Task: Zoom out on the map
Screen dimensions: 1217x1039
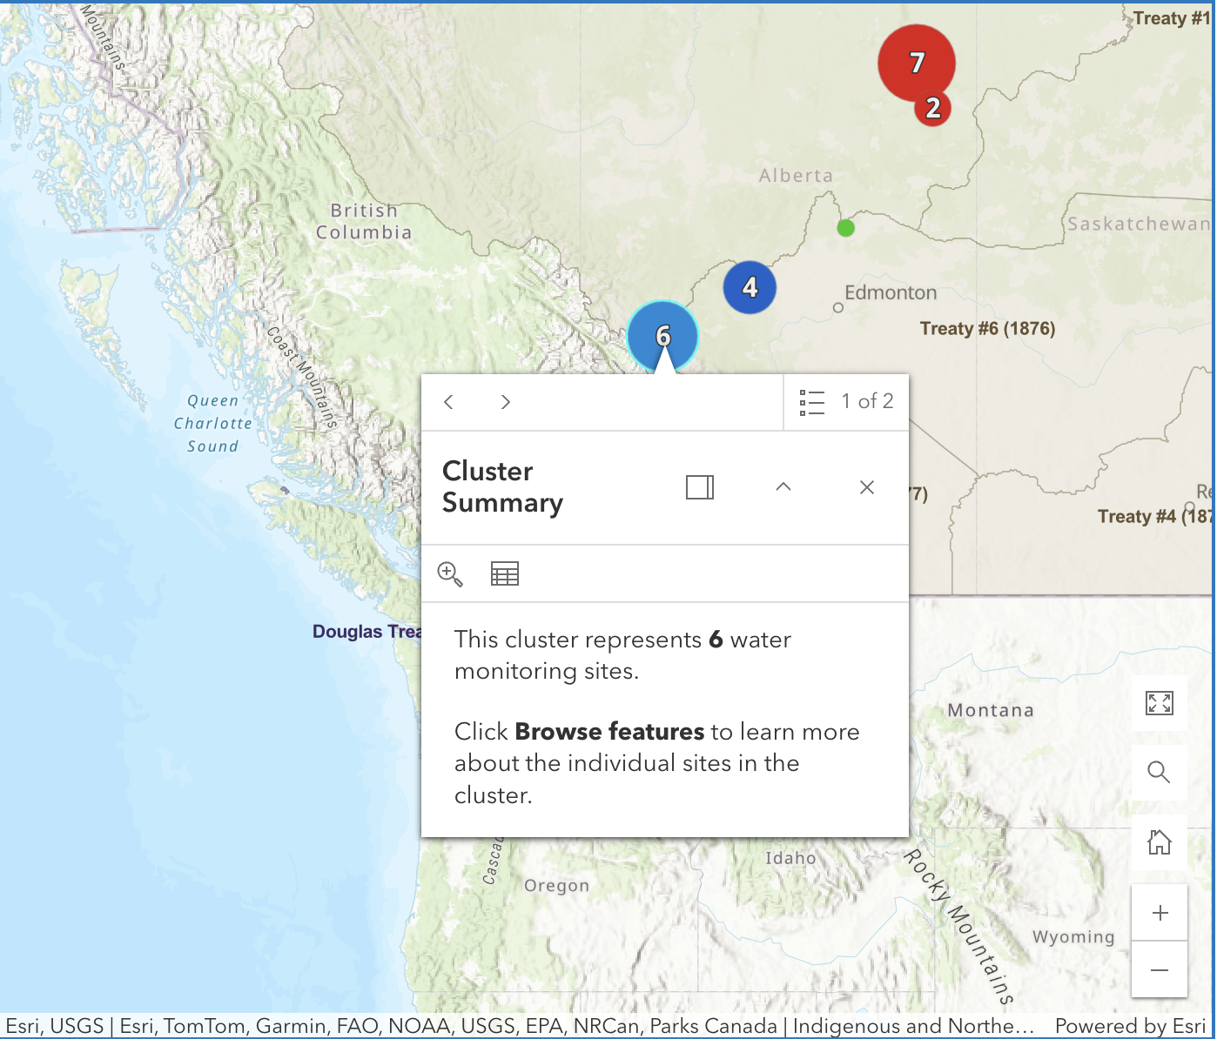Action: click(1159, 969)
